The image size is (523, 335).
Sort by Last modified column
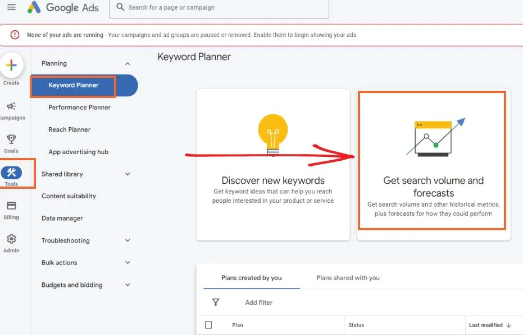485,325
